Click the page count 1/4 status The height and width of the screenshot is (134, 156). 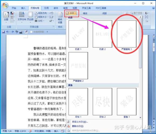(x=7, y=131)
